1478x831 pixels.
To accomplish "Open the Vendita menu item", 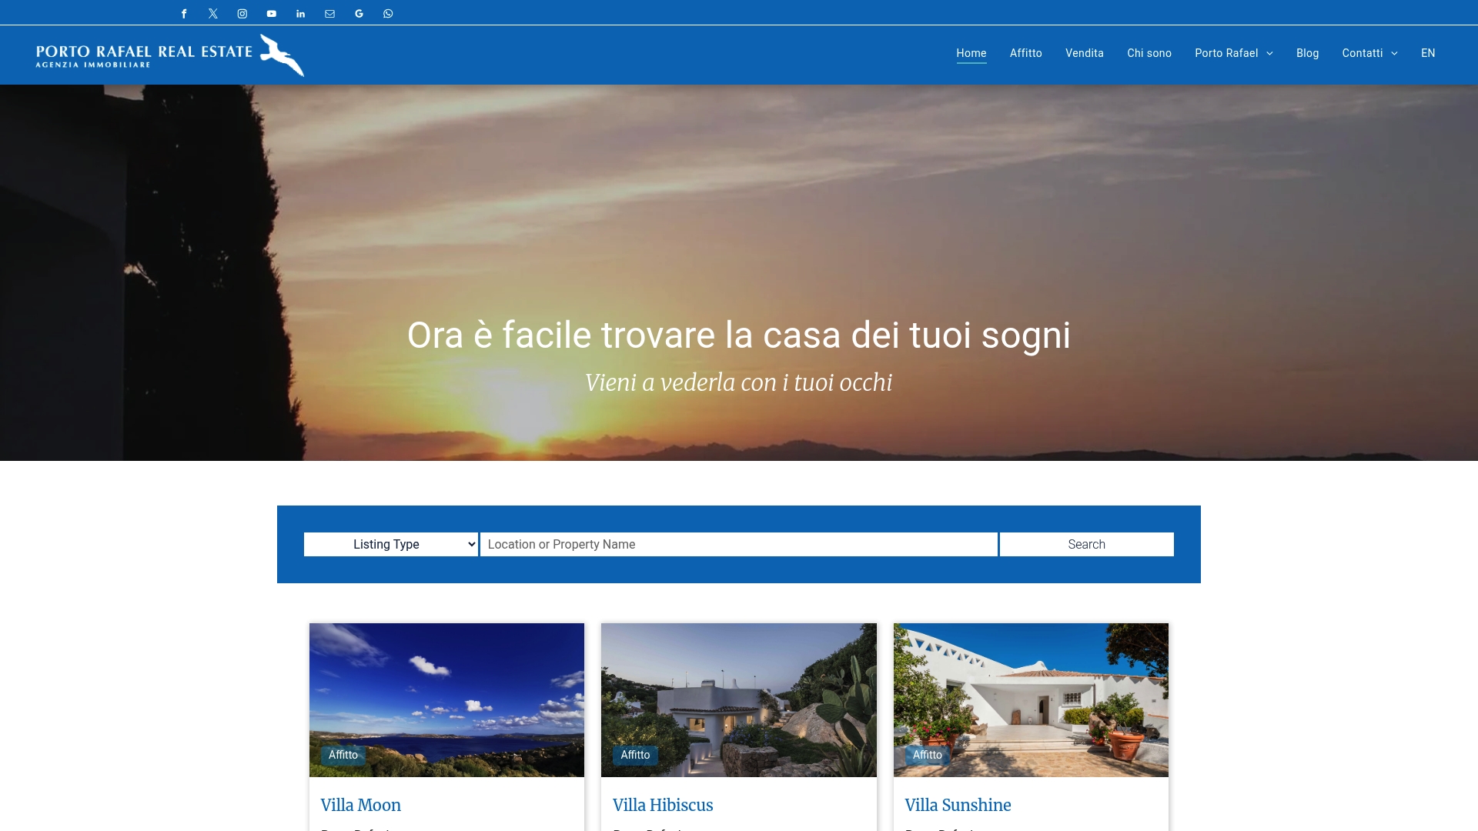I will pos(1084,53).
